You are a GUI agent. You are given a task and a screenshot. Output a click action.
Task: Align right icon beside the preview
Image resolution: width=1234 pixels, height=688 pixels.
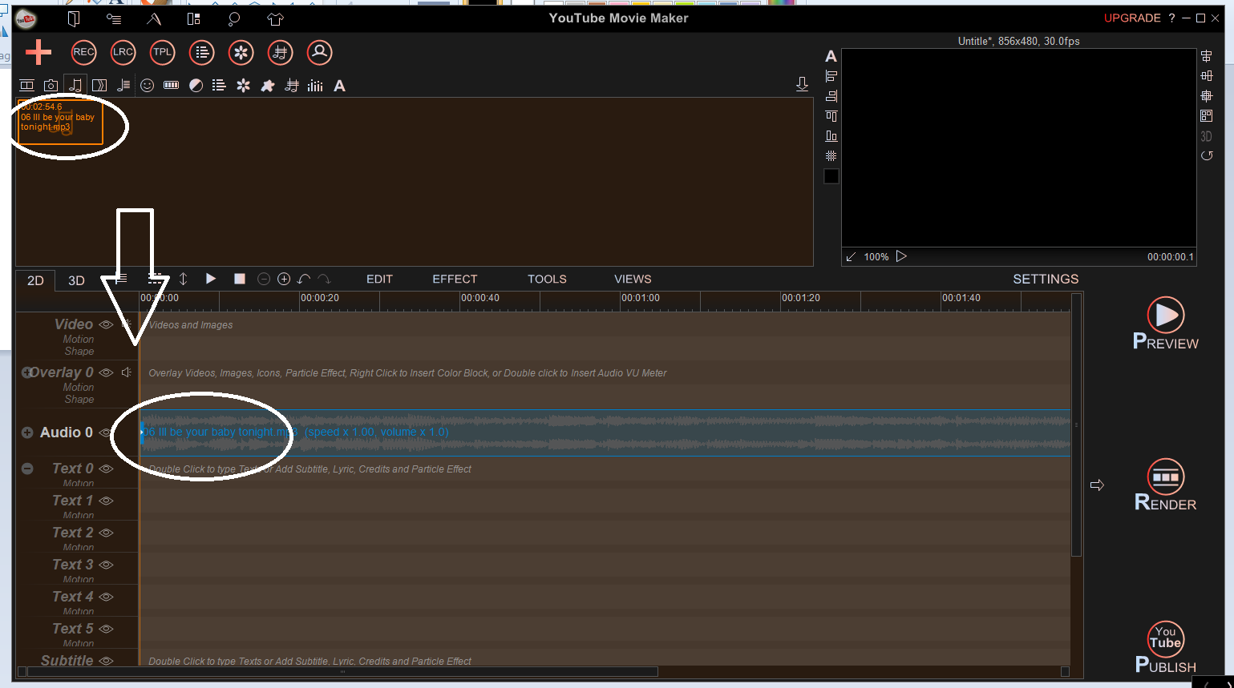(831, 96)
